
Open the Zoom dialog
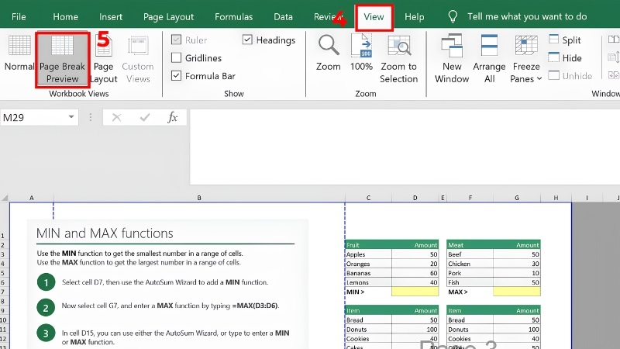(x=328, y=54)
